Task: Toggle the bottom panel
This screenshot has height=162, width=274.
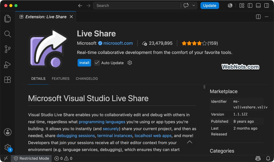Action: [258, 6]
